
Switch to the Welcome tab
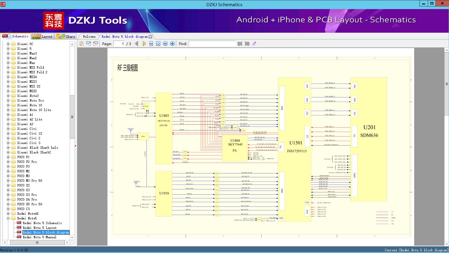click(89, 37)
